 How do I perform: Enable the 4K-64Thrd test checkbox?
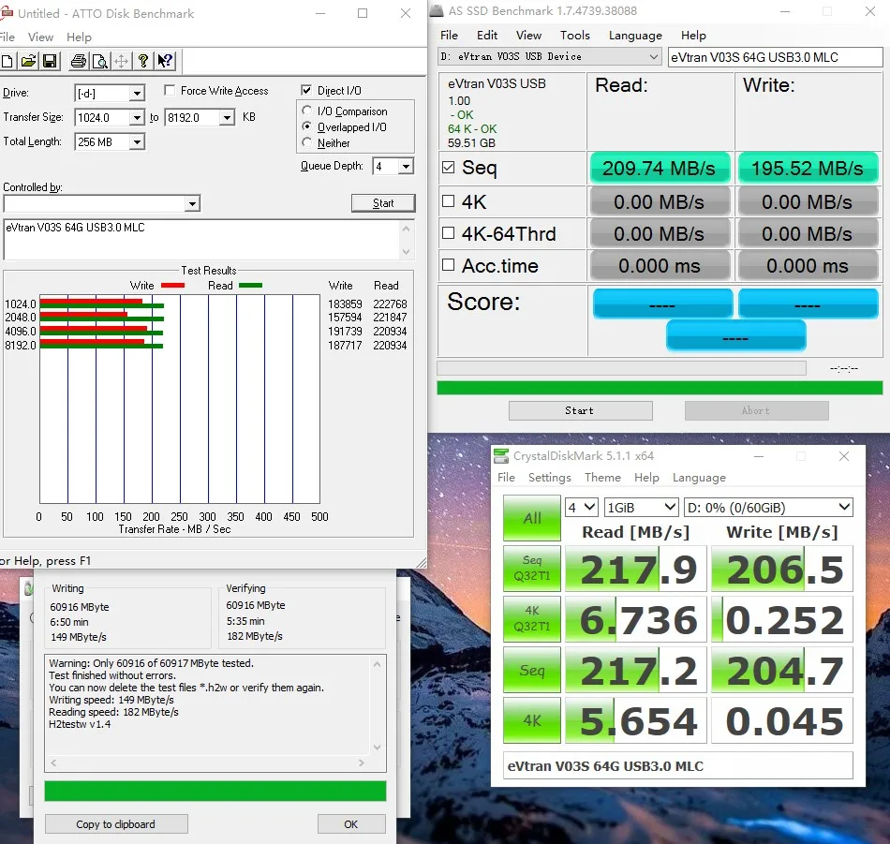coord(449,232)
